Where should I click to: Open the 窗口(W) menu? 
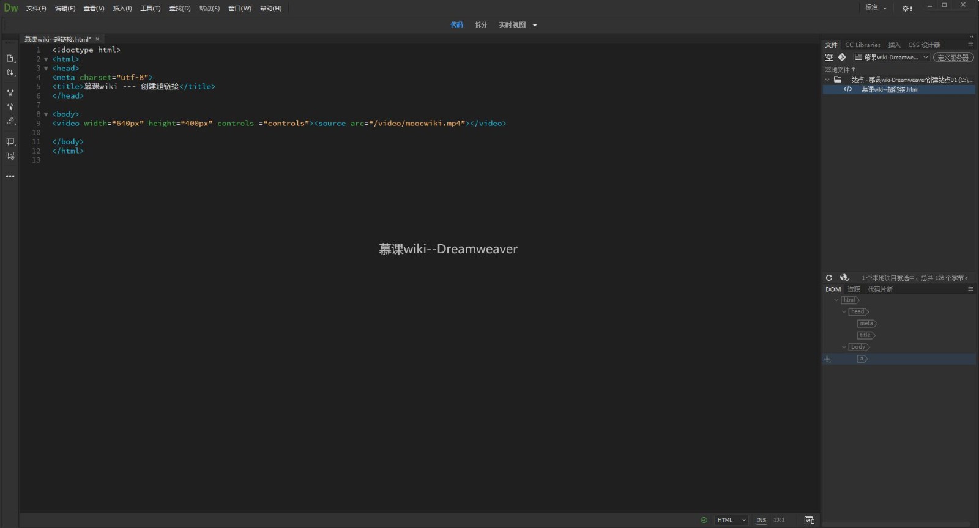point(239,8)
